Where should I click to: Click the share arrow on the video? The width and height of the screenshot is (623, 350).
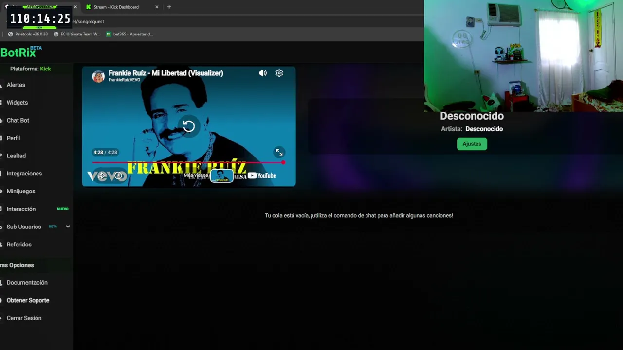click(x=102, y=175)
